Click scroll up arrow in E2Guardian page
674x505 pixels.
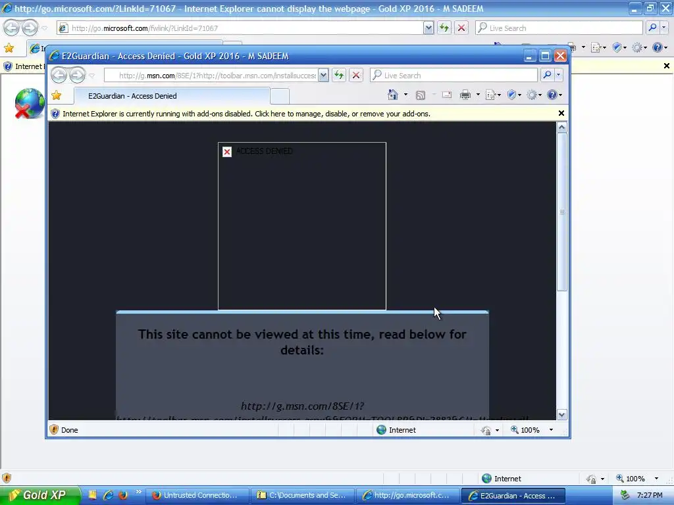(562, 128)
